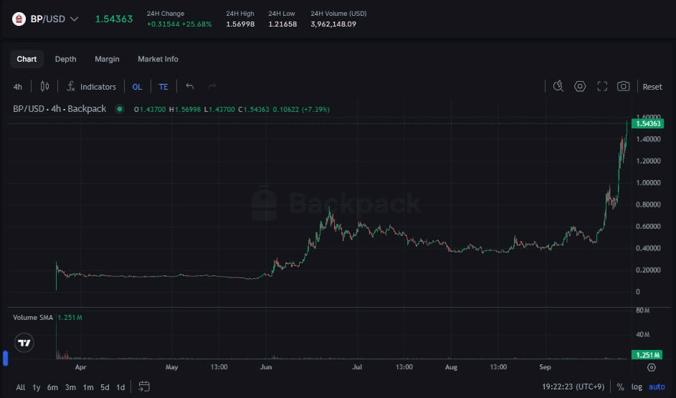Click the 24H High value 1.56998
Image resolution: width=676 pixels, height=398 pixels.
tap(240, 24)
